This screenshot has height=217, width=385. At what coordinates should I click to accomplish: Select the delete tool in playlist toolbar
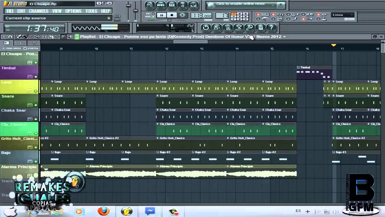(31, 37)
